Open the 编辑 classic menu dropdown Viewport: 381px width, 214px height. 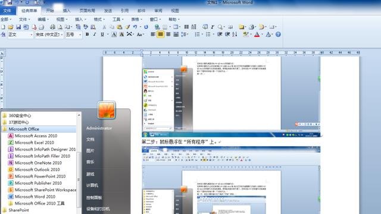click(x=43, y=19)
